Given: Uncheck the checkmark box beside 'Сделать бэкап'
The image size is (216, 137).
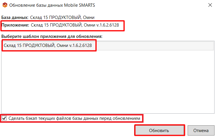Looking at the screenshot, I should click(4, 118).
